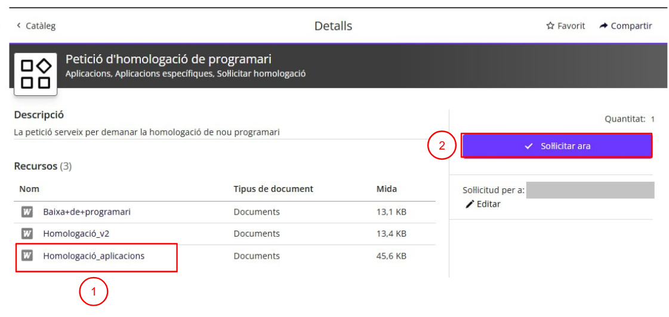
Task: Return to the Catàleg page
Action: [39, 26]
